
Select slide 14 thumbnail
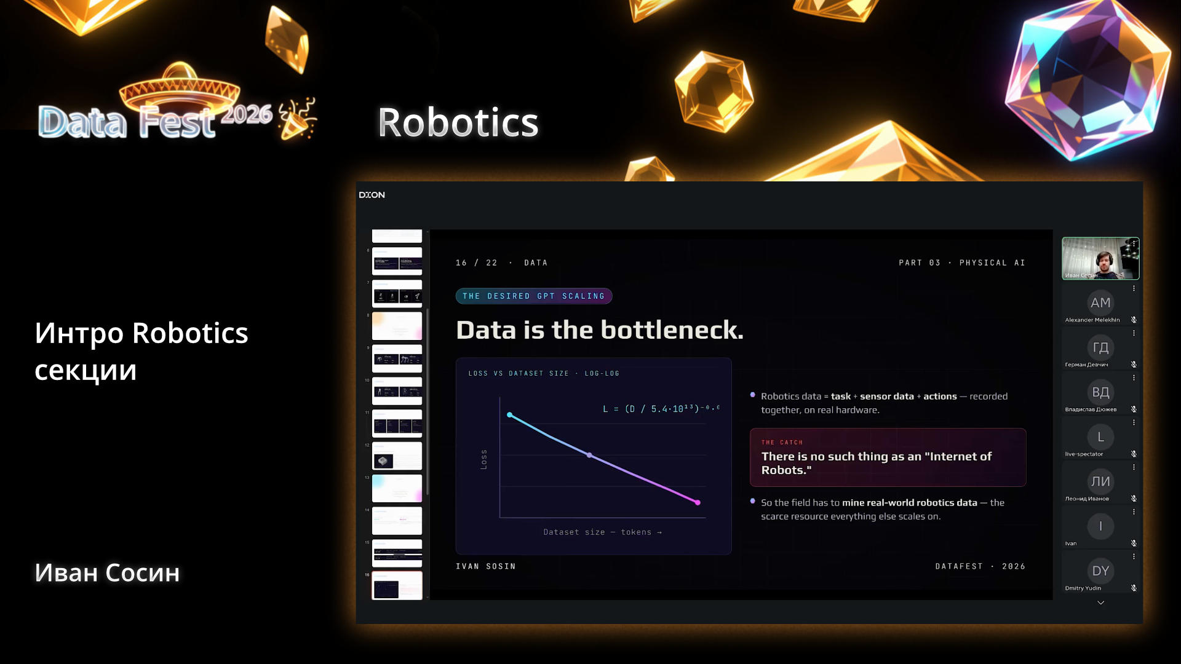tap(397, 521)
